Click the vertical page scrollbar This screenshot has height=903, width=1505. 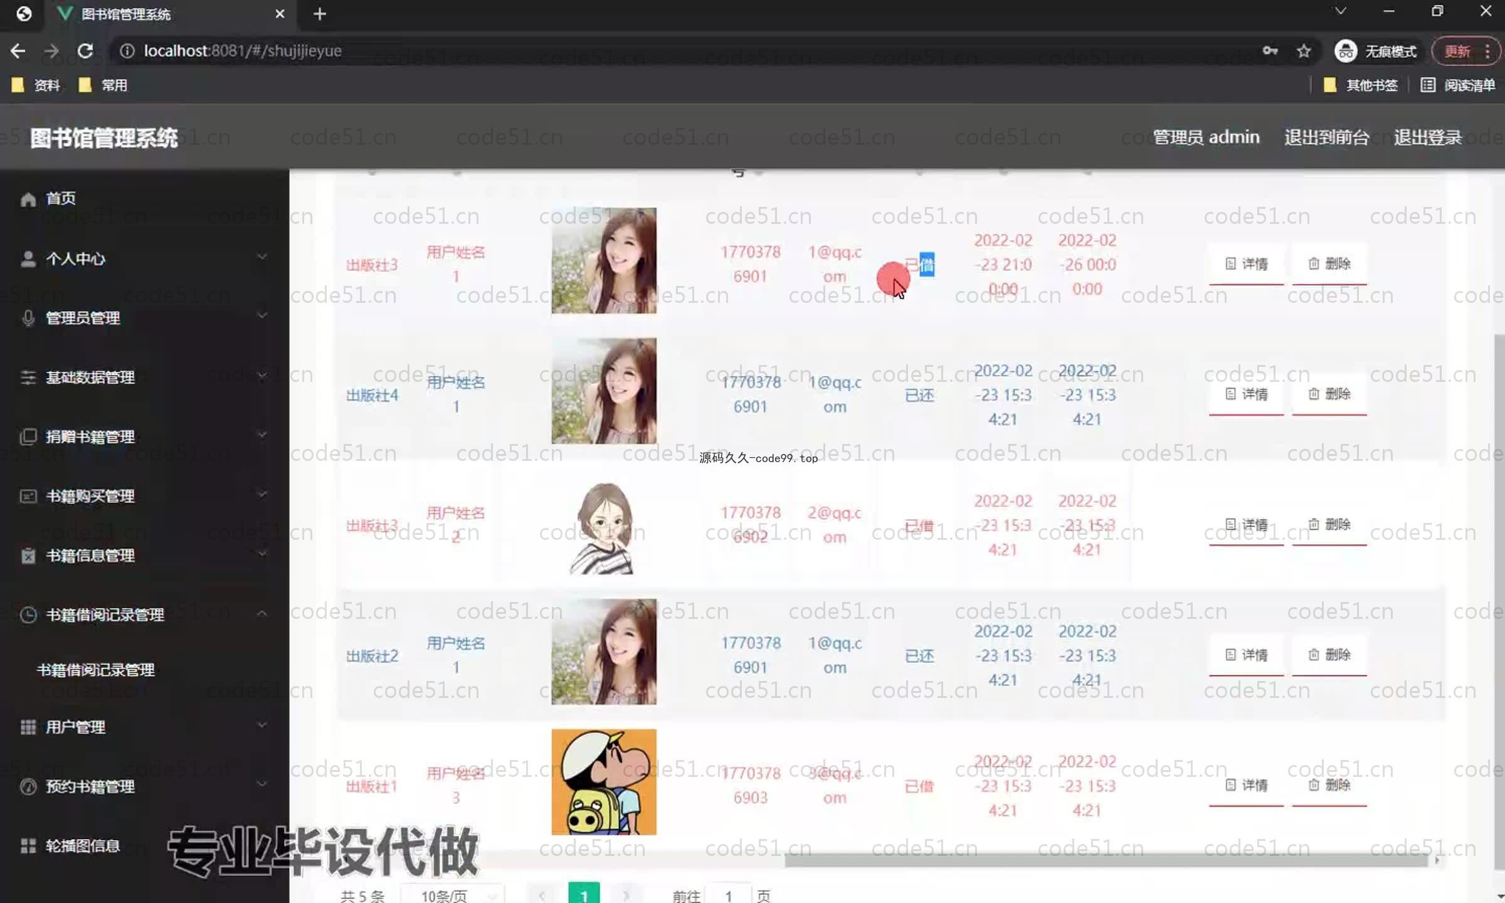(1499, 602)
